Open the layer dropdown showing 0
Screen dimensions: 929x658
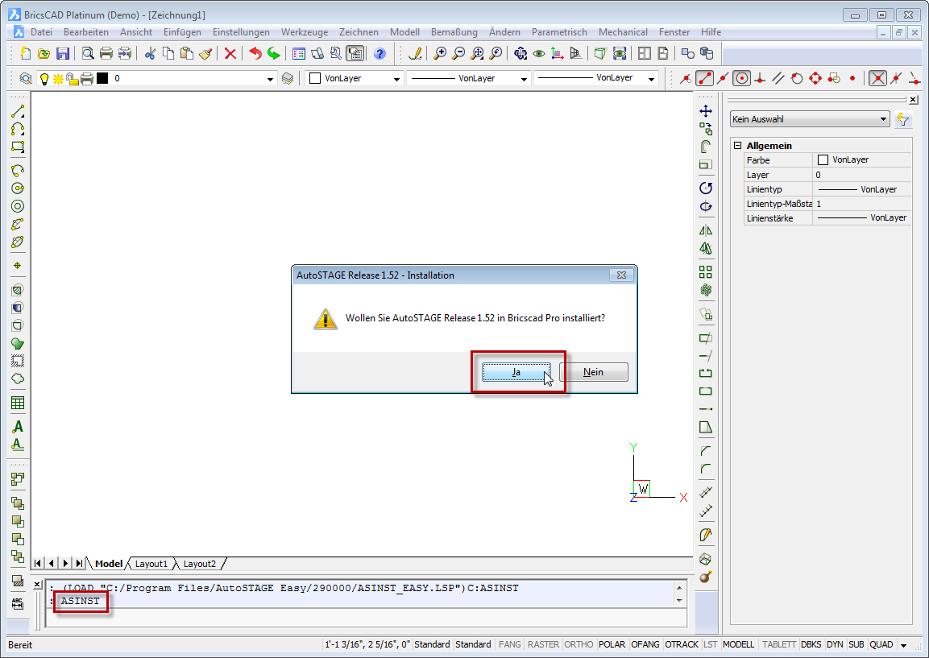pos(271,79)
